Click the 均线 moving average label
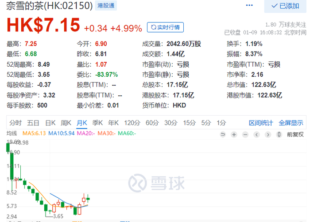310x222 pixels. coord(12,133)
